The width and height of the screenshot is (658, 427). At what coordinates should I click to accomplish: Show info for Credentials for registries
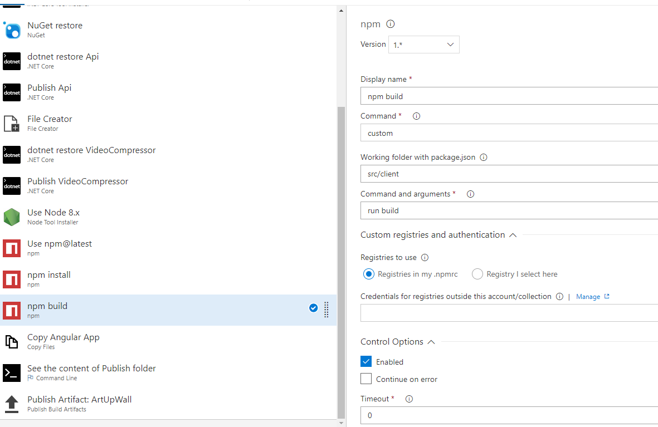[x=559, y=297]
